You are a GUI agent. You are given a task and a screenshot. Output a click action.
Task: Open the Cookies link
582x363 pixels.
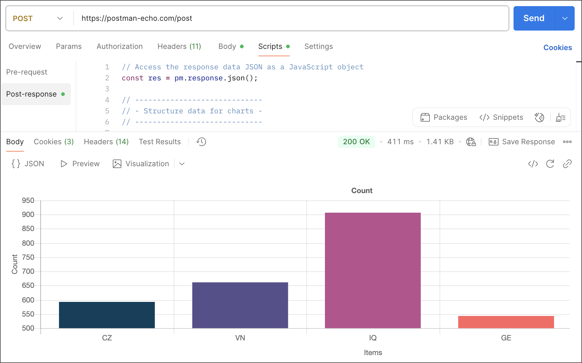tap(557, 48)
